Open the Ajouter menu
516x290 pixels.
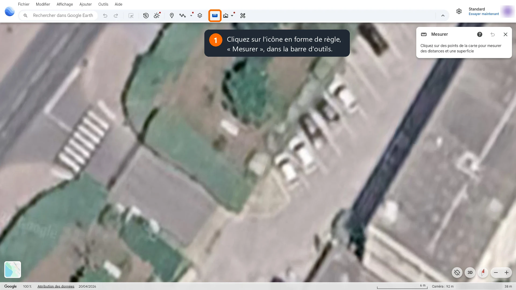(86, 4)
